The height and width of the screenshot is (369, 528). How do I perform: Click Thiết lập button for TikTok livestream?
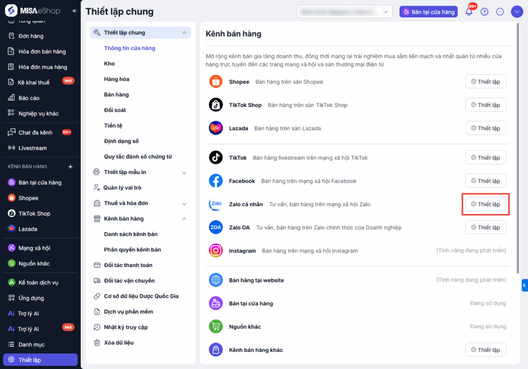(x=486, y=157)
